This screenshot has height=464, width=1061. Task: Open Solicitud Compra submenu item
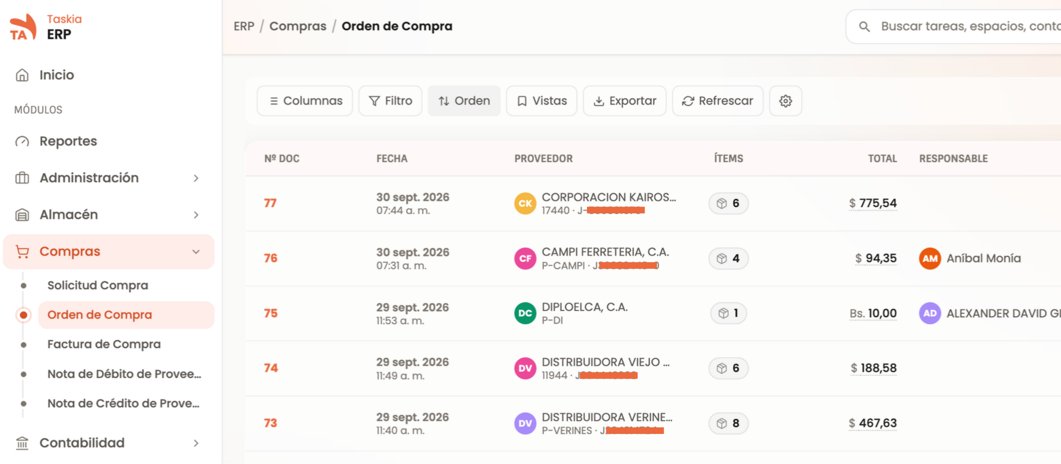pos(98,285)
